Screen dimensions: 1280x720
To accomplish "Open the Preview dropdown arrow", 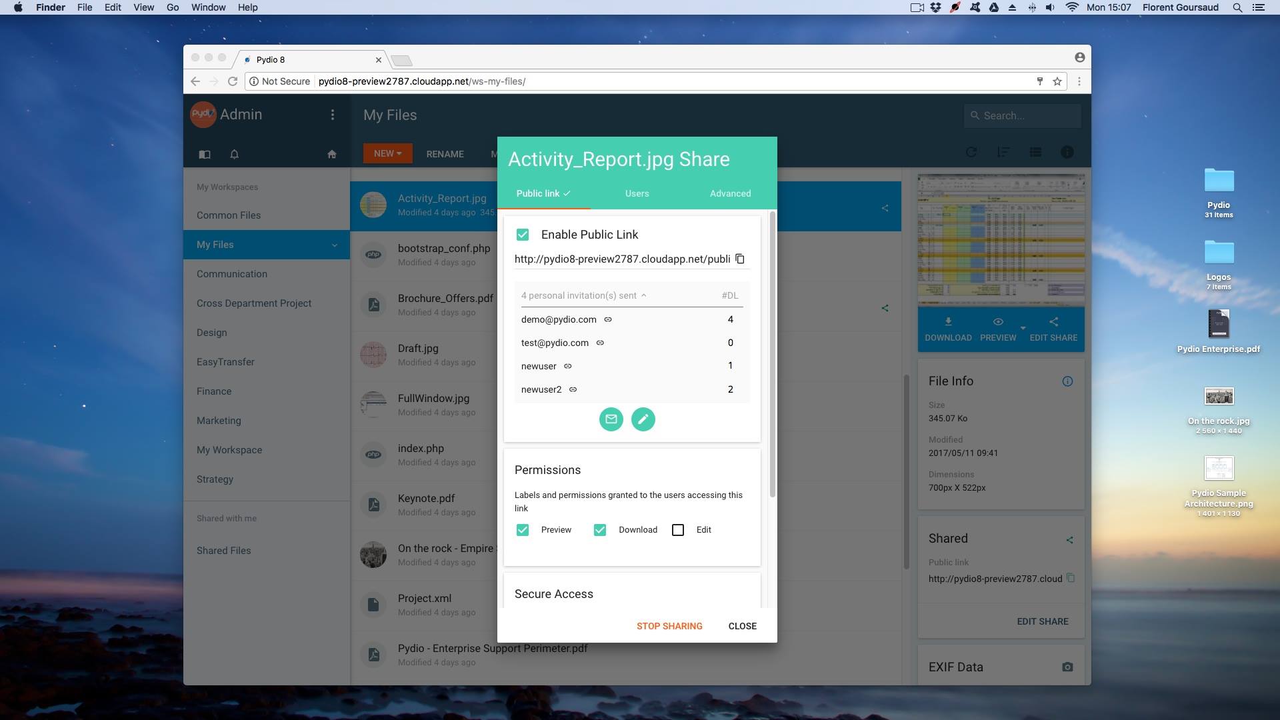I will coord(1023,328).
